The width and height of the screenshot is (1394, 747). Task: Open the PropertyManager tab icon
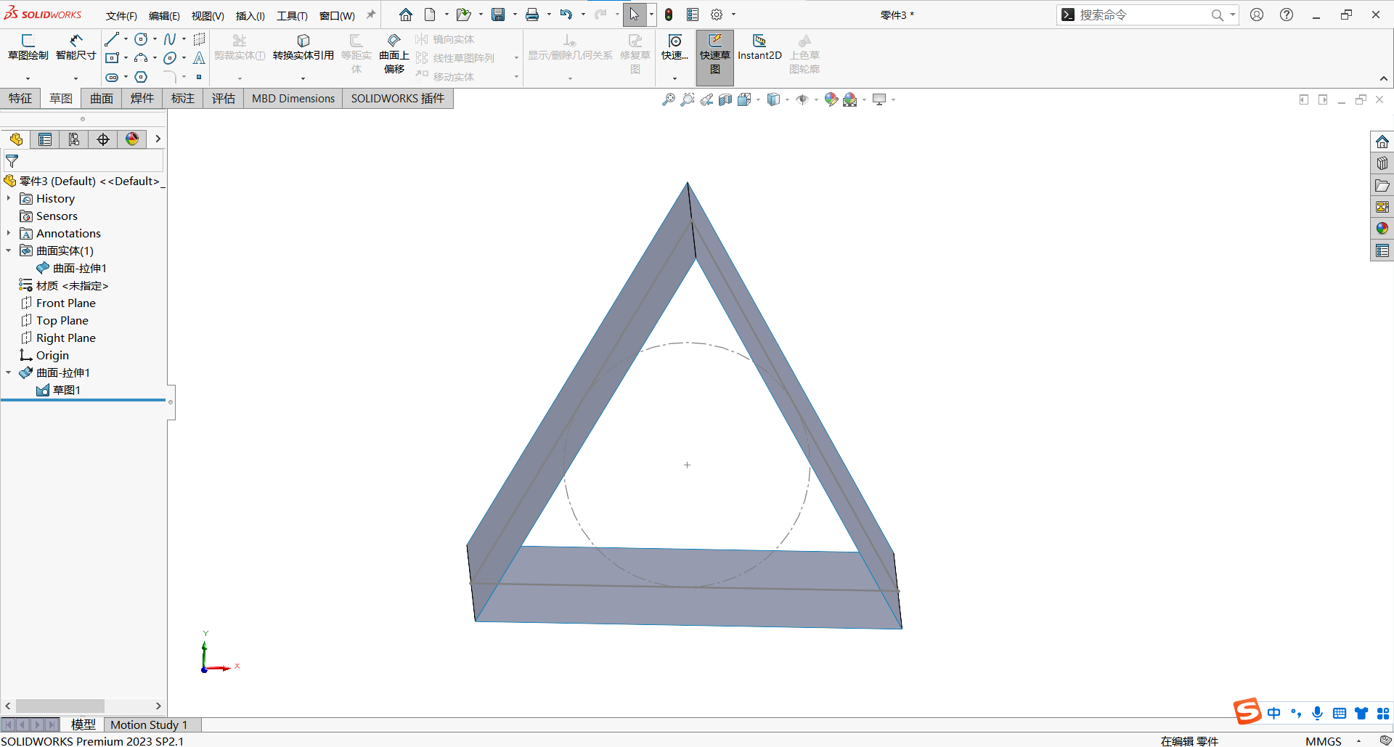pyautogui.click(x=45, y=139)
